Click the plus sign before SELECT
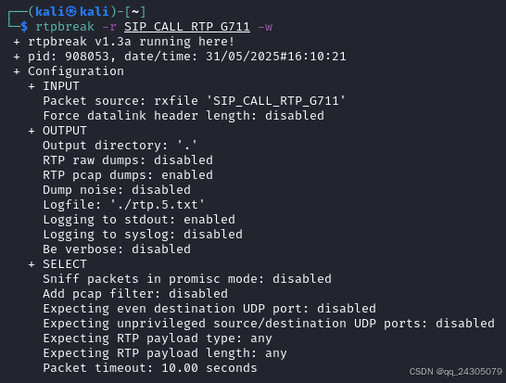 tap(32, 264)
